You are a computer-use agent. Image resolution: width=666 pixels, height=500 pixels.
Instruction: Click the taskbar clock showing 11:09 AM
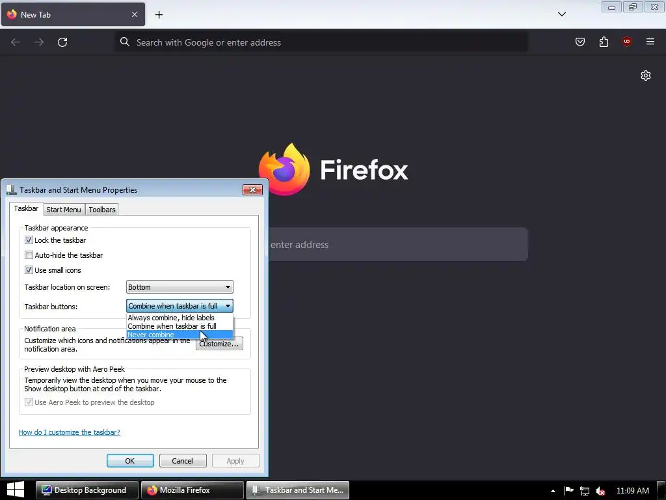(x=632, y=491)
